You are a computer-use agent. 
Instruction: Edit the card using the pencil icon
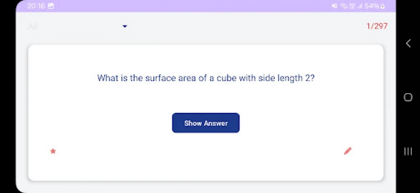[347, 151]
